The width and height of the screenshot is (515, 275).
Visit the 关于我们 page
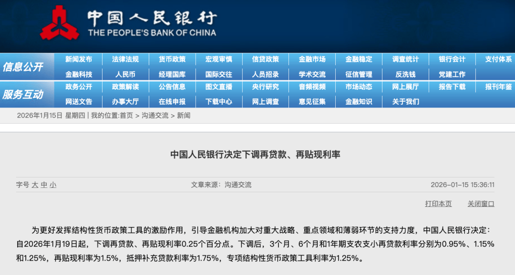coord(406,101)
